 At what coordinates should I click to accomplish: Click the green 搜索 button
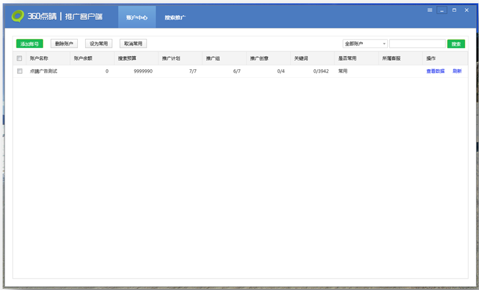456,44
